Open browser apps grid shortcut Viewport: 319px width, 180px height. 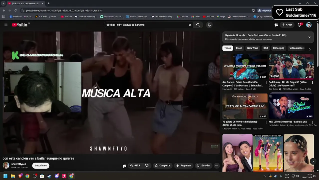point(3,17)
